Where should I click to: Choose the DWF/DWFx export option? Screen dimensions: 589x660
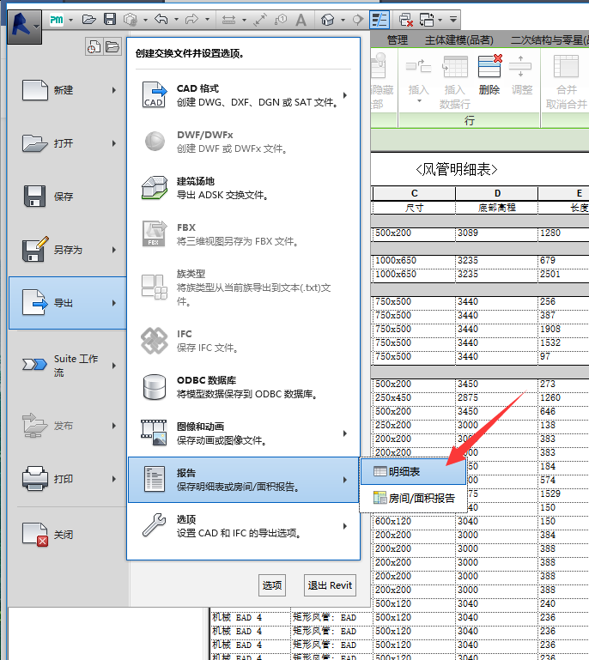pos(243,142)
